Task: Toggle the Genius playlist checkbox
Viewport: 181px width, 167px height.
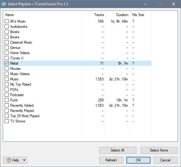Action: [x=6, y=48]
